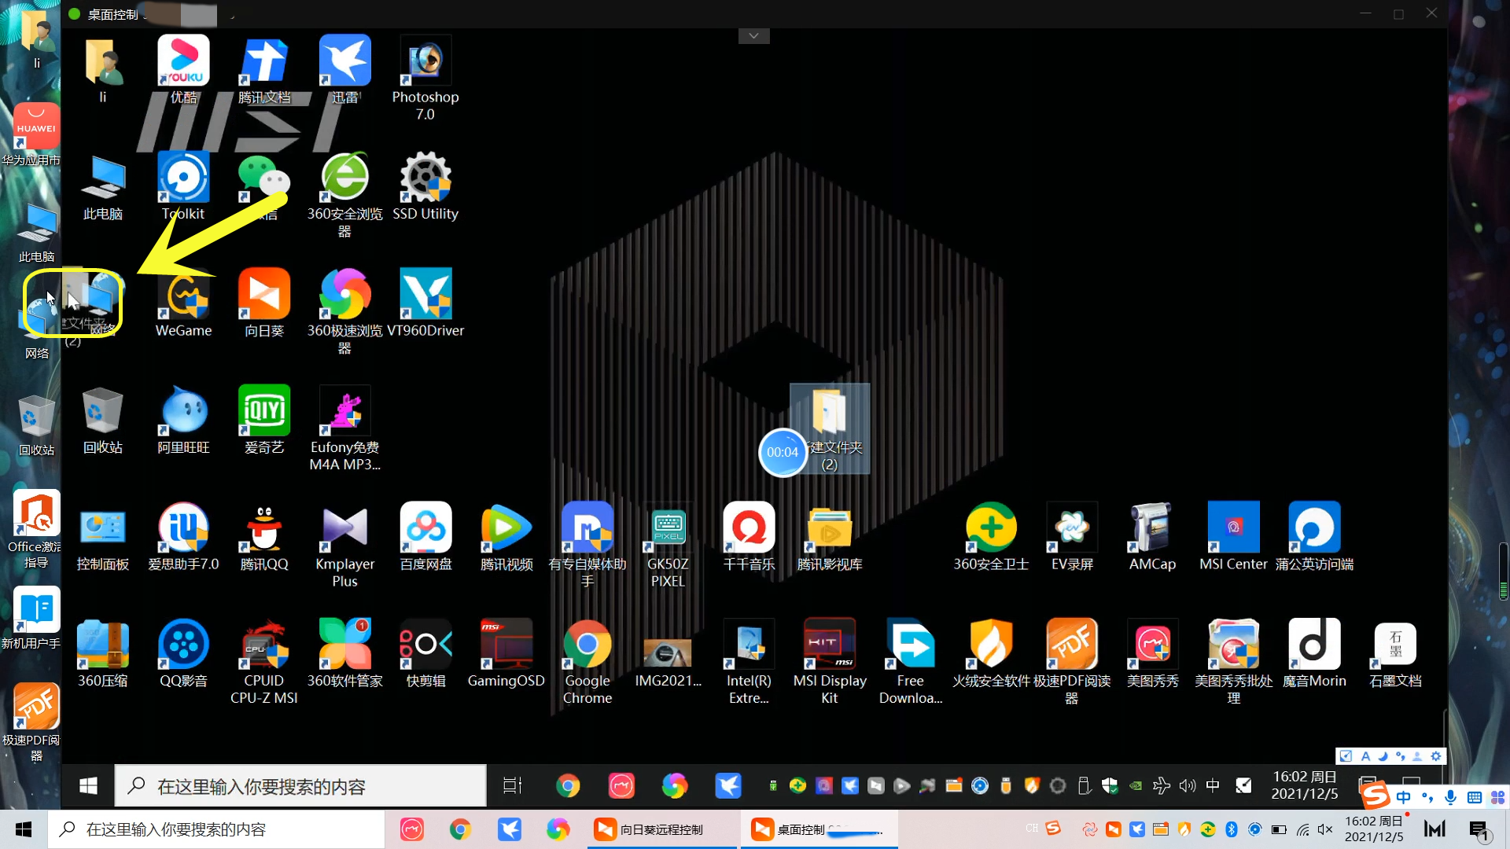Screen dimensions: 1510x849
Task: Select the 新建文件夹 (2) folder
Action: pos(830,428)
